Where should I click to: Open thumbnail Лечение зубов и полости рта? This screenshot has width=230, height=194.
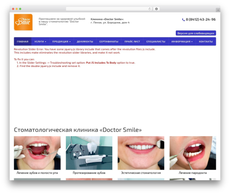pyautogui.click(x=37, y=153)
